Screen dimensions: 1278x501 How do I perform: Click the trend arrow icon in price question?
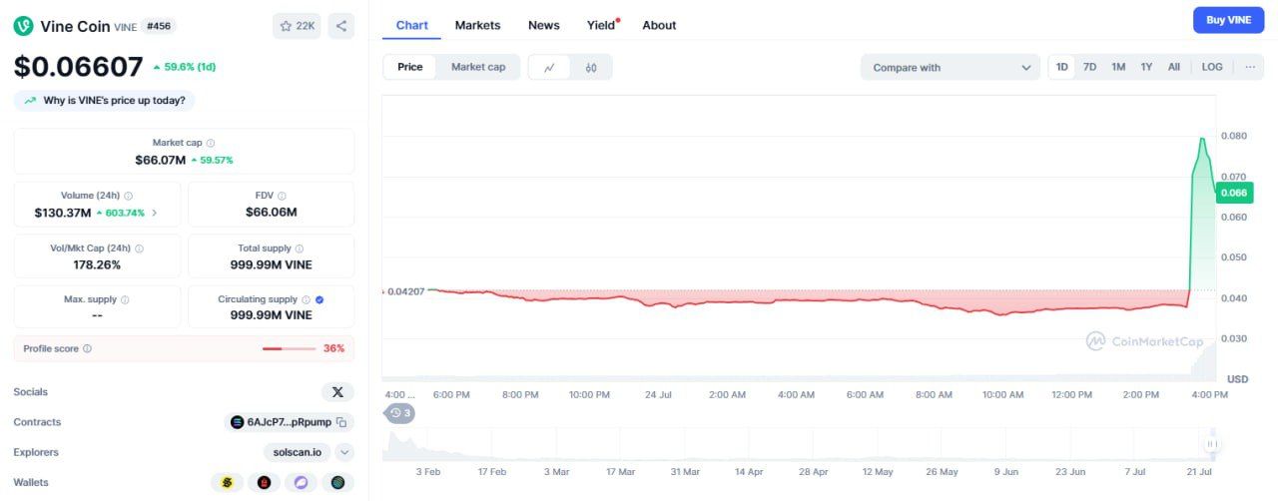[x=31, y=100]
